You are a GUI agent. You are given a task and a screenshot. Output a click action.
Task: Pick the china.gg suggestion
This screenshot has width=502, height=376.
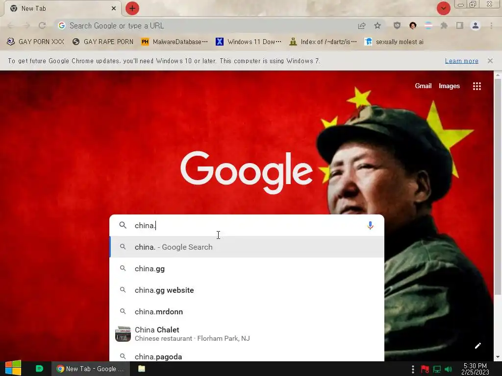click(247, 269)
